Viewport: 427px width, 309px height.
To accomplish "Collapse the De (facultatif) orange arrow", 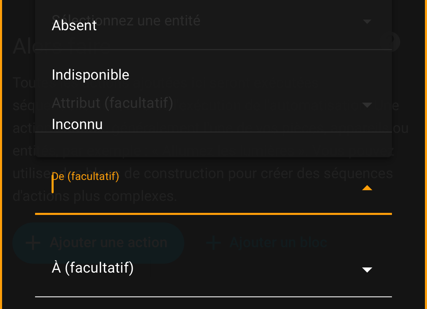I will (x=367, y=188).
